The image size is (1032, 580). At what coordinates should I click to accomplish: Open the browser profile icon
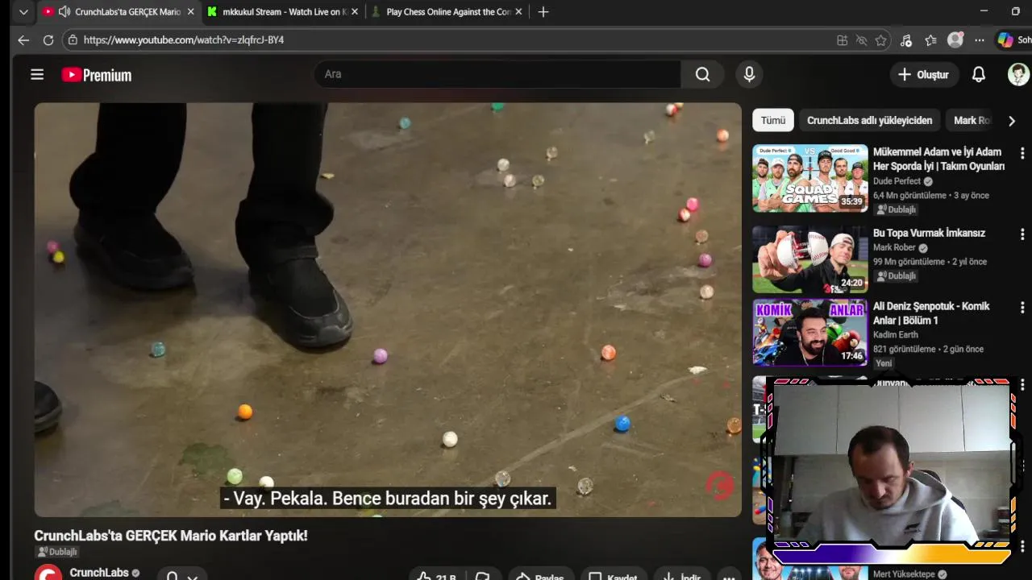(x=955, y=39)
